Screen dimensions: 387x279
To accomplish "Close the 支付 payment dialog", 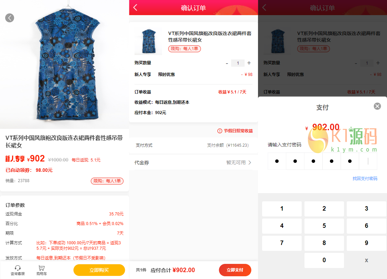I will pos(377,106).
